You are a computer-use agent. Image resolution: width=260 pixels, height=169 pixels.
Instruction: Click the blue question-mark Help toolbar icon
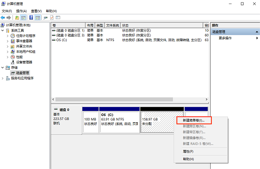tap(31, 18)
